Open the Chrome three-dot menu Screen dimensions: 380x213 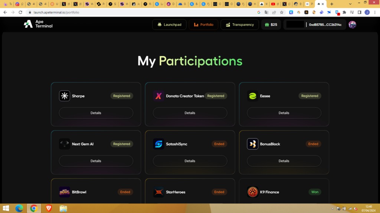tap(375, 12)
